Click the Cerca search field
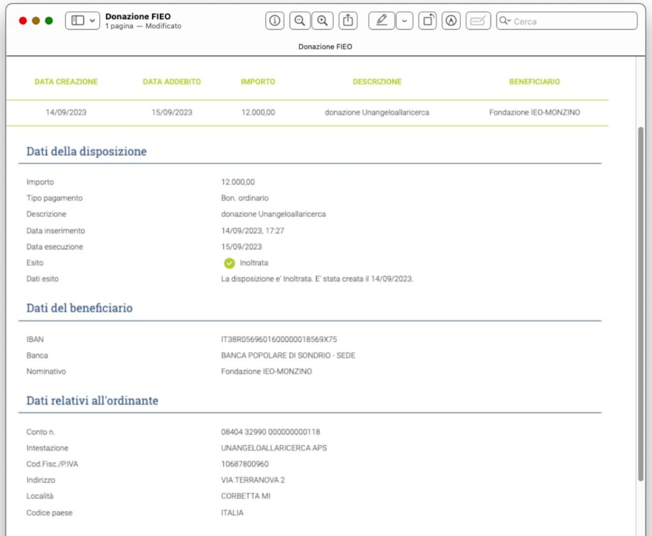The height and width of the screenshot is (536, 652). 567,21
